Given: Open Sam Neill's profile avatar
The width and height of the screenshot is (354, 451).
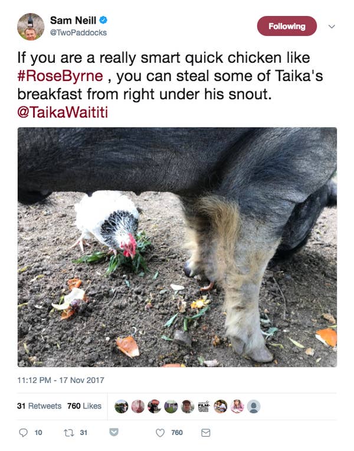Looking at the screenshot, I should point(31,27).
